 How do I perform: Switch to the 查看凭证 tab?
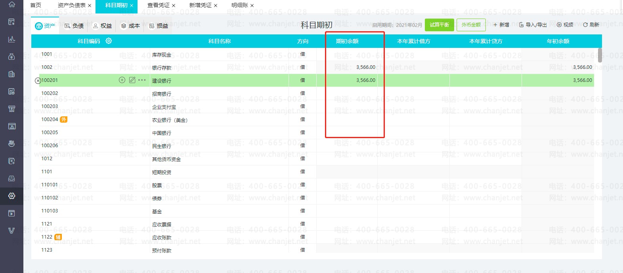[159, 5]
